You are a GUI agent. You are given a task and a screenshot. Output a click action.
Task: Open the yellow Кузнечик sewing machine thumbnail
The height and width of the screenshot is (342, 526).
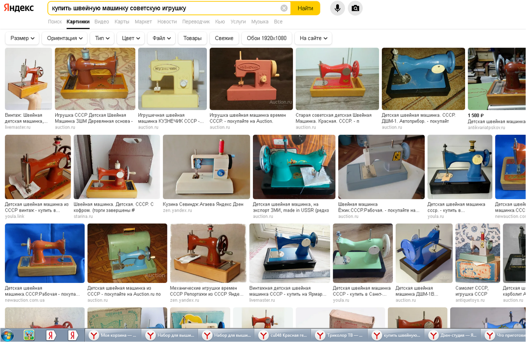coord(172,79)
